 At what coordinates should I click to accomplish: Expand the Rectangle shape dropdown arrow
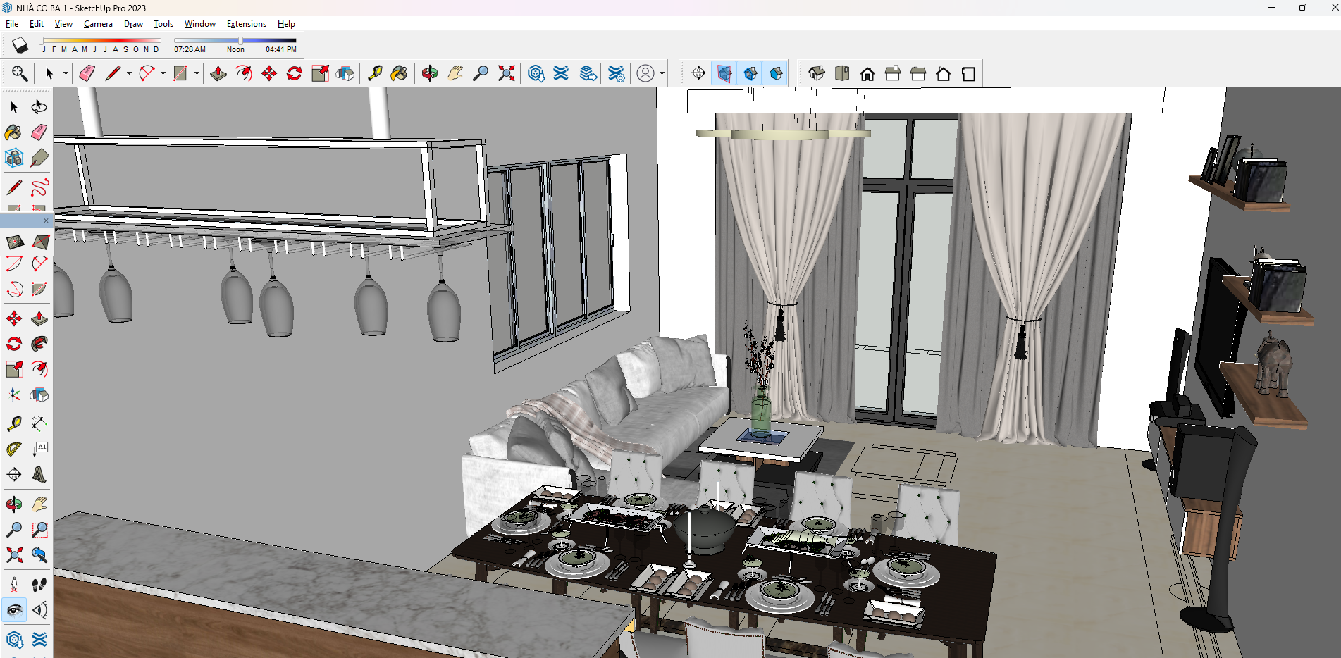point(197,73)
